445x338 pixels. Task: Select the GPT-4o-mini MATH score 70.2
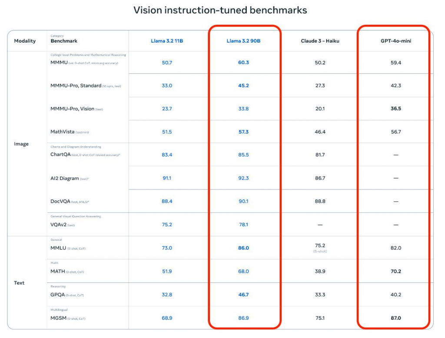pyautogui.click(x=396, y=271)
